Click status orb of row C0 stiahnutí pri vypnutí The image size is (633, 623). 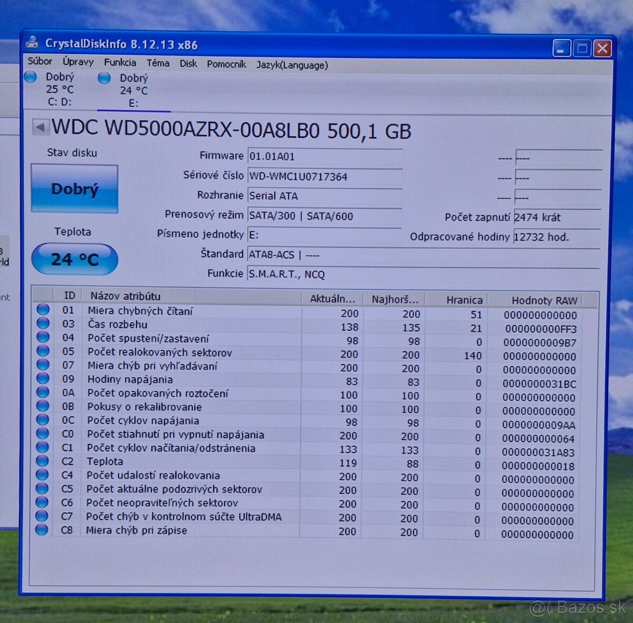[43, 433]
